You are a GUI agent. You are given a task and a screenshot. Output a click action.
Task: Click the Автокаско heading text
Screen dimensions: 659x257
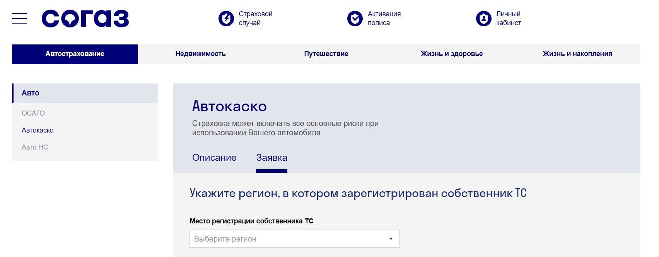pos(229,106)
